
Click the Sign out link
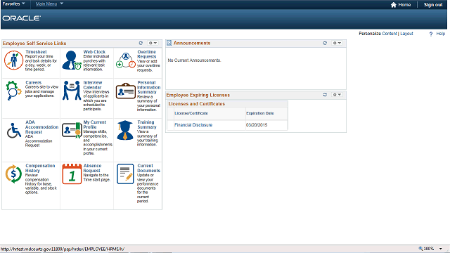(433, 5)
